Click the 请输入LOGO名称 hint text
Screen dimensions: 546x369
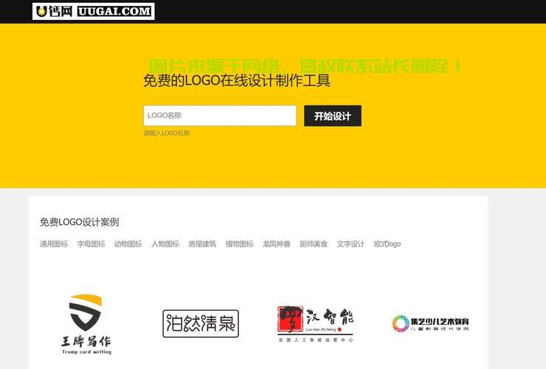click(x=167, y=134)
